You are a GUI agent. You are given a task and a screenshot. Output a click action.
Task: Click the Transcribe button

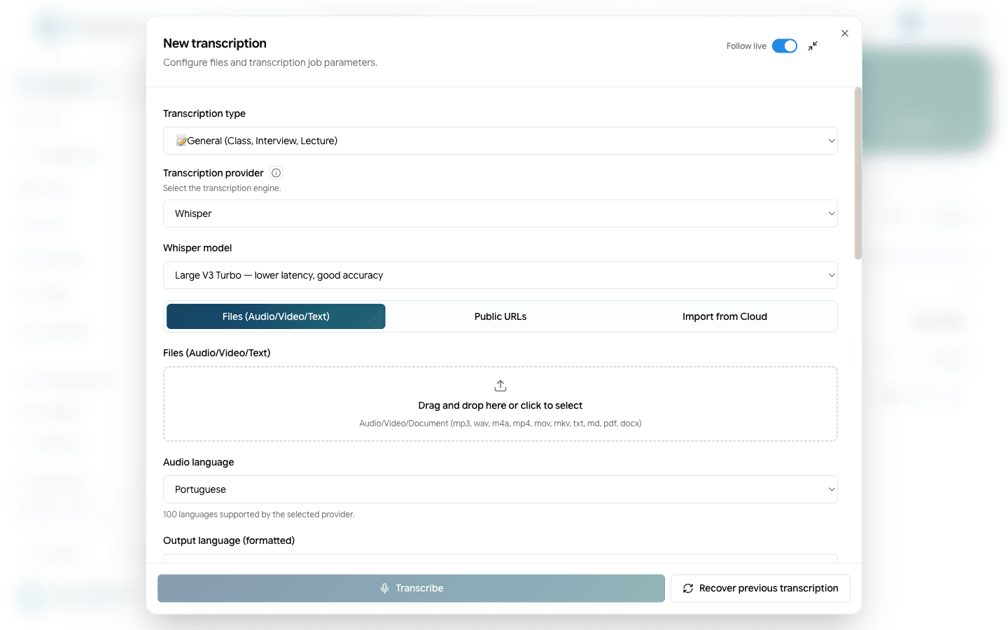point(411,588)
